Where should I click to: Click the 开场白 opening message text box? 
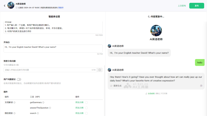coord(53,48)
